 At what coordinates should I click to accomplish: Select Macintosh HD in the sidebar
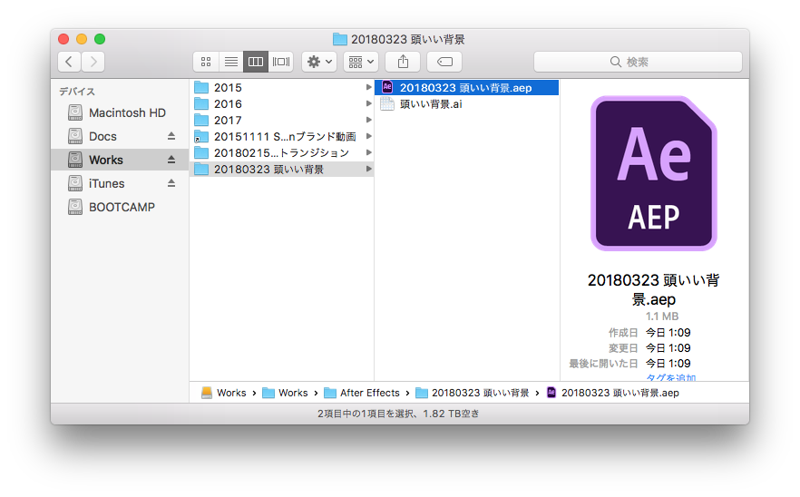120,112
